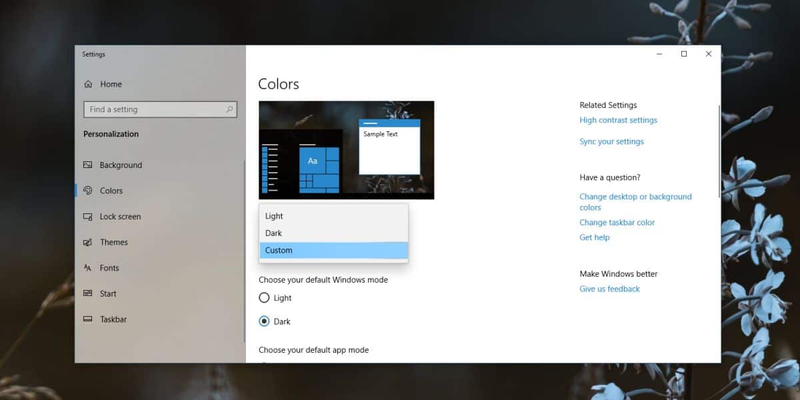
Task: Open High contrast settings link
Action: pyautogui.click(x=618, y=120)
